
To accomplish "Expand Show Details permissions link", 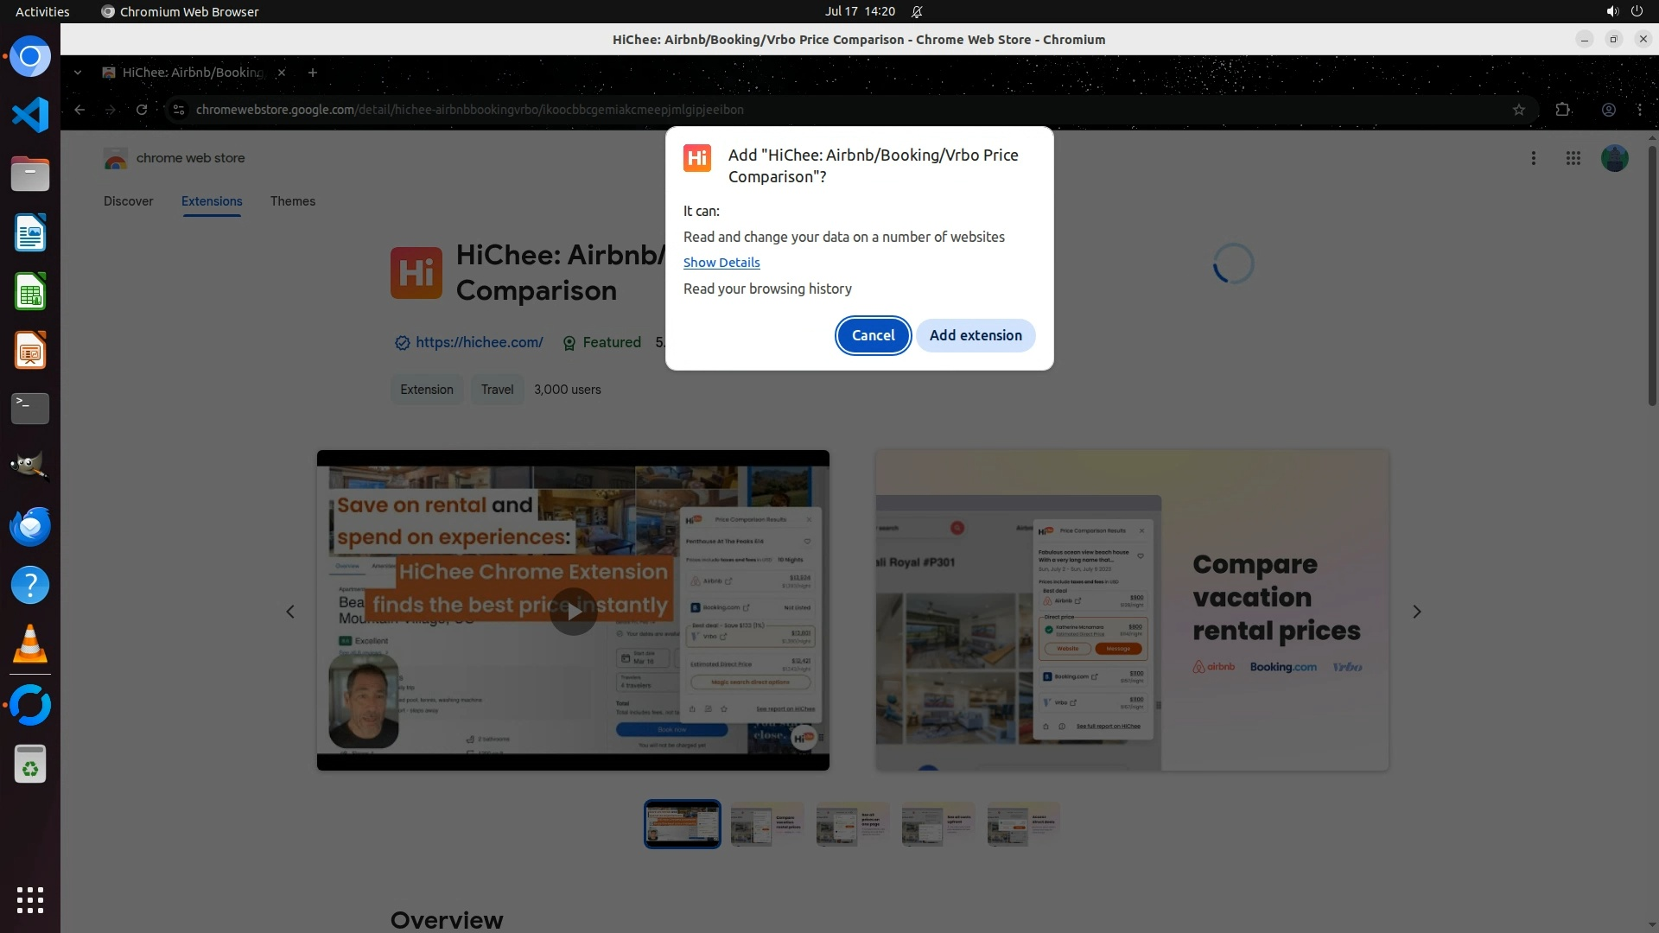I will pyautogui.click(x=721, y=263).
